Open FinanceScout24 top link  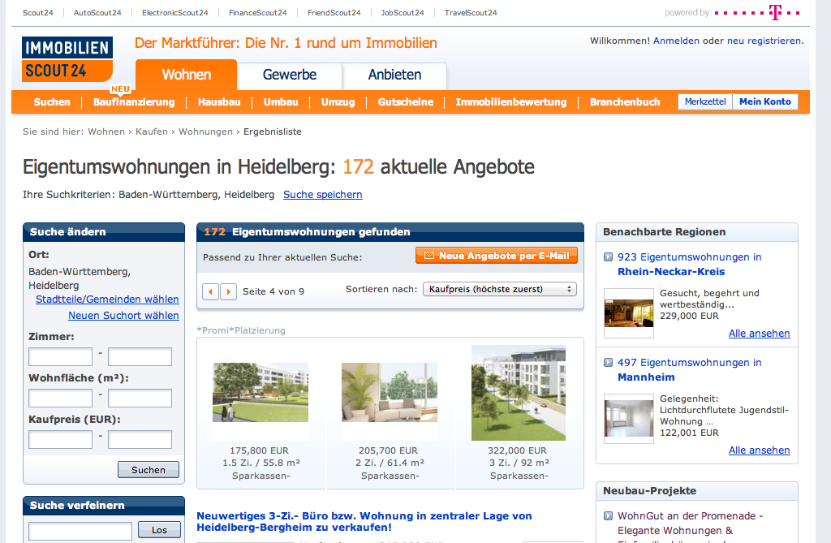[x=257, y=13]
